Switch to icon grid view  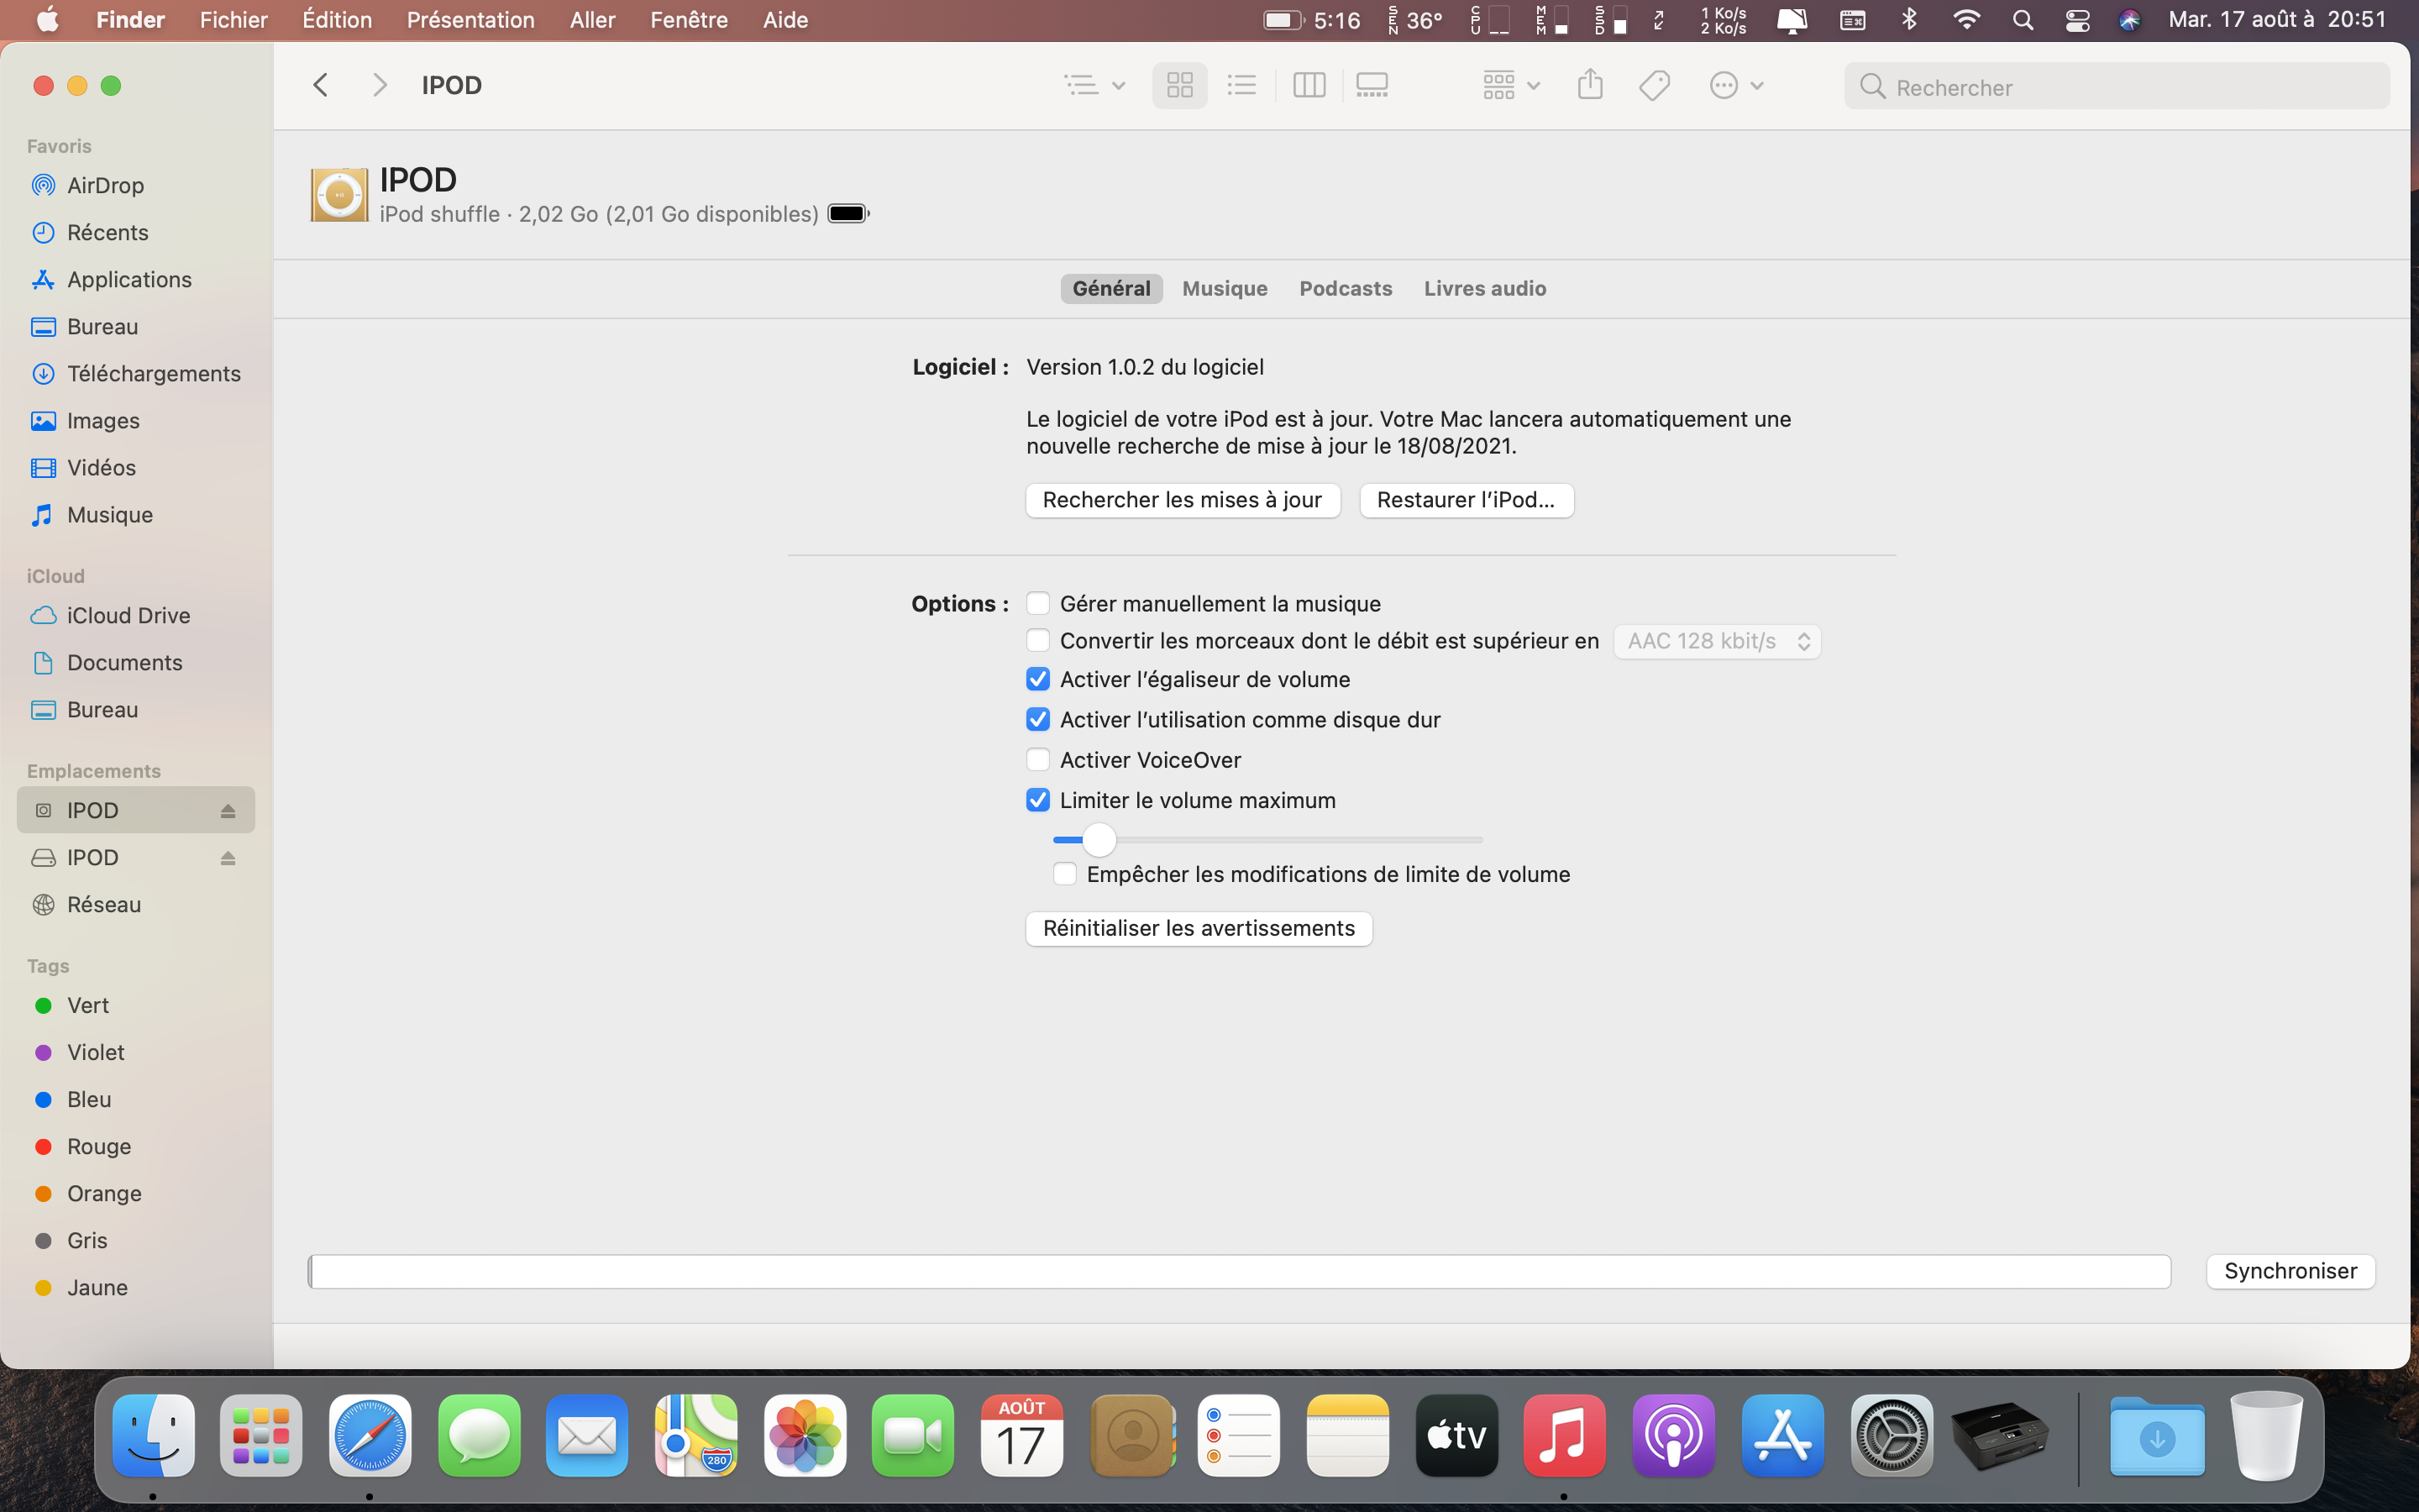pos(1179,86)
